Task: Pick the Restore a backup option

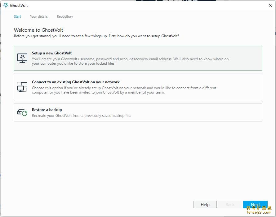Action: [x=138, y=113]
